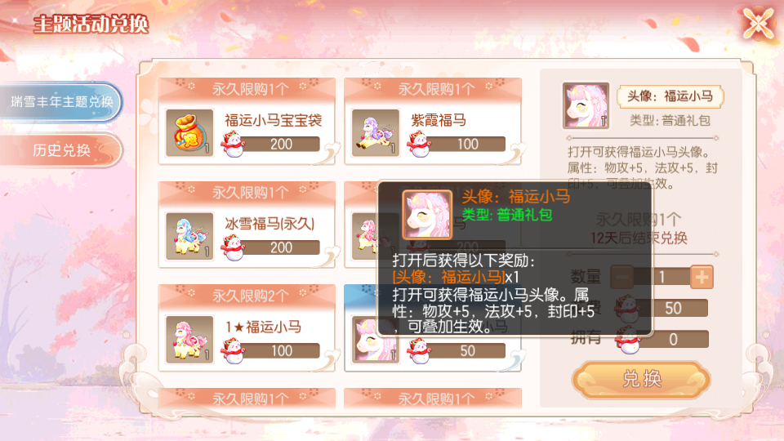Click the 100 price bar of 1★福运小马

tap(281, 351)
